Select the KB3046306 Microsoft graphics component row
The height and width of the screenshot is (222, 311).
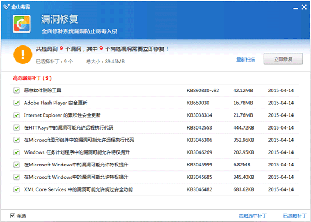154,140
